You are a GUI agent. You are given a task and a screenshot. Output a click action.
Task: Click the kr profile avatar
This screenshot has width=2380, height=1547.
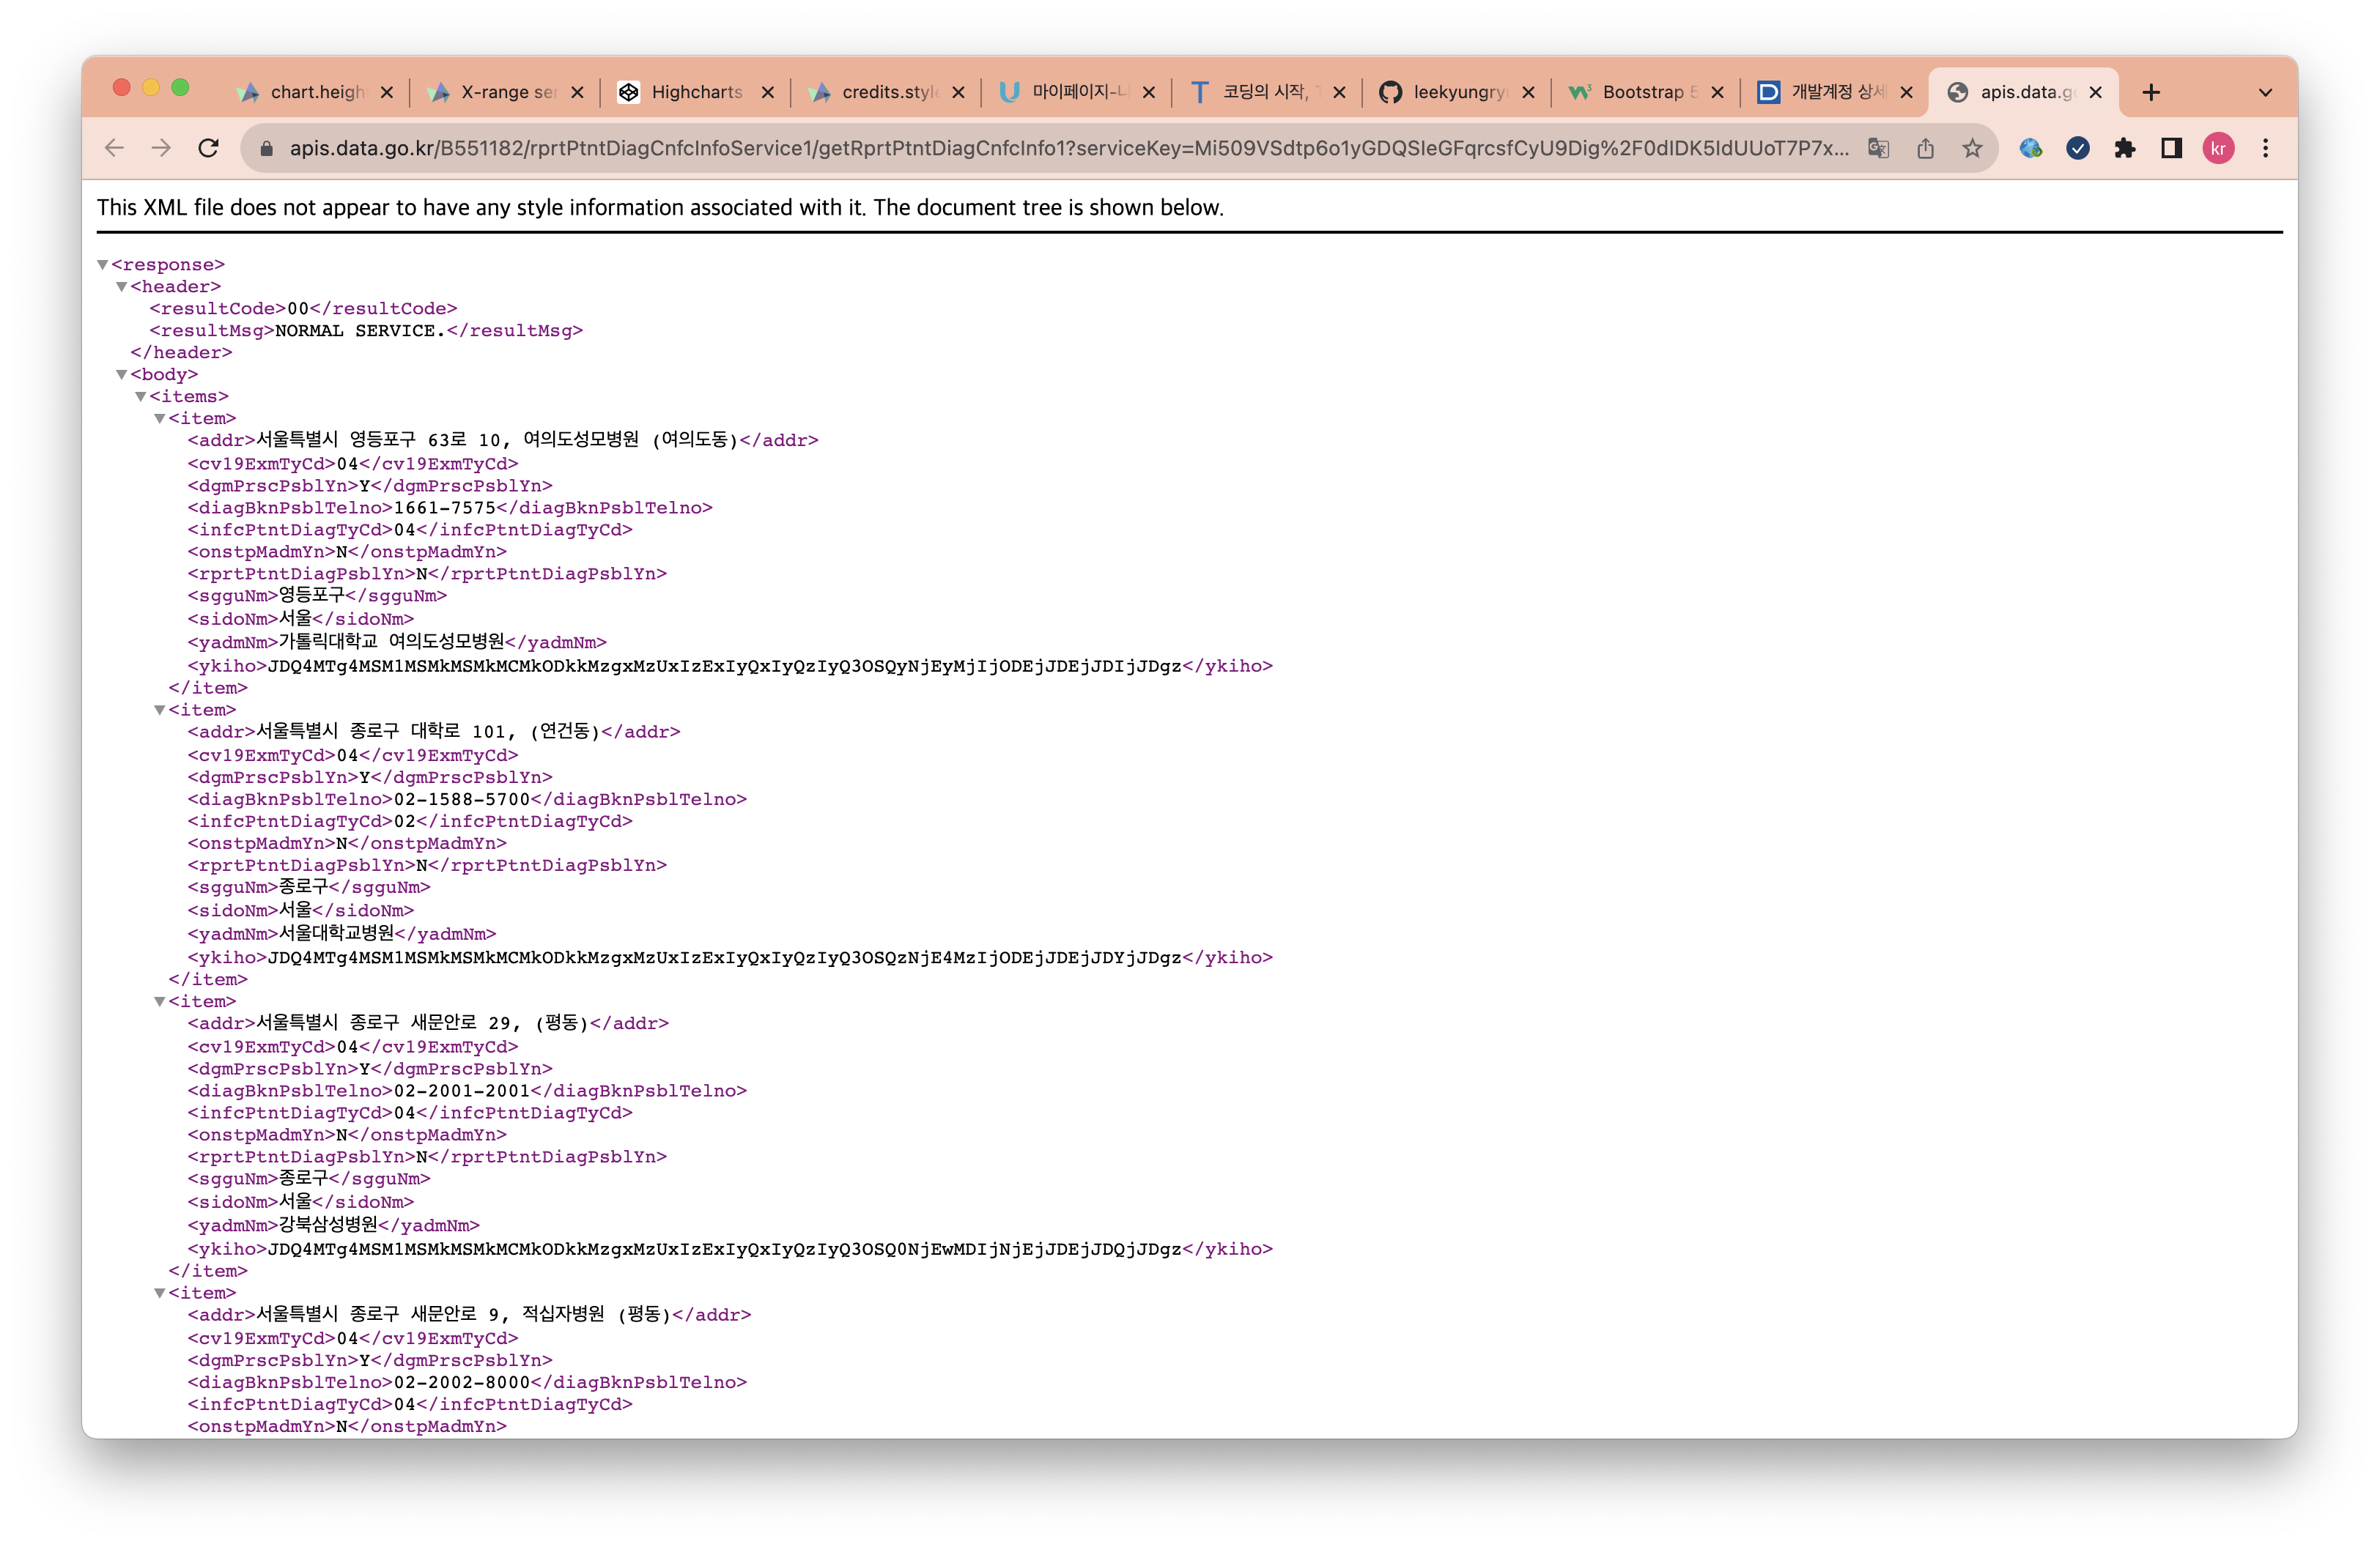pos(2218,149)
